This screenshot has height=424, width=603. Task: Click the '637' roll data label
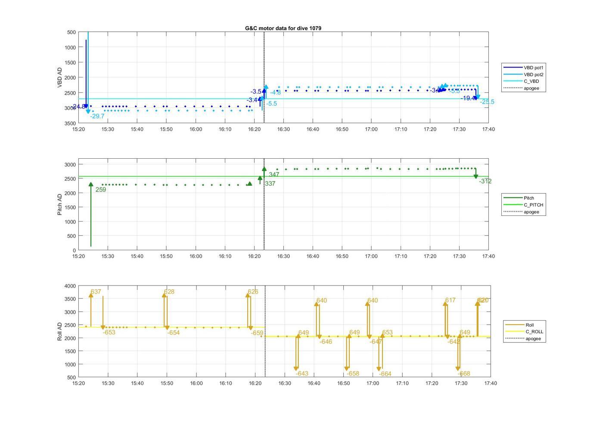(96, 292)
